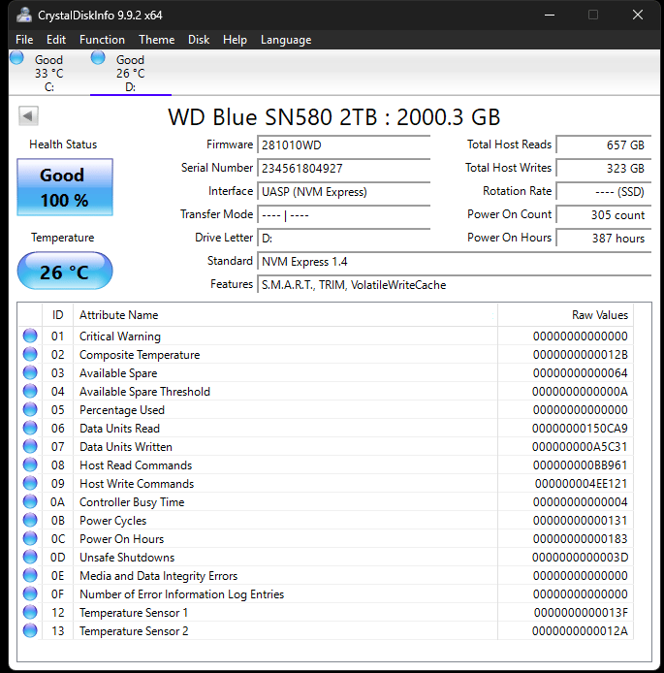Open the Edit menu
The image size is (664, 673).
[x=56, y=40]
